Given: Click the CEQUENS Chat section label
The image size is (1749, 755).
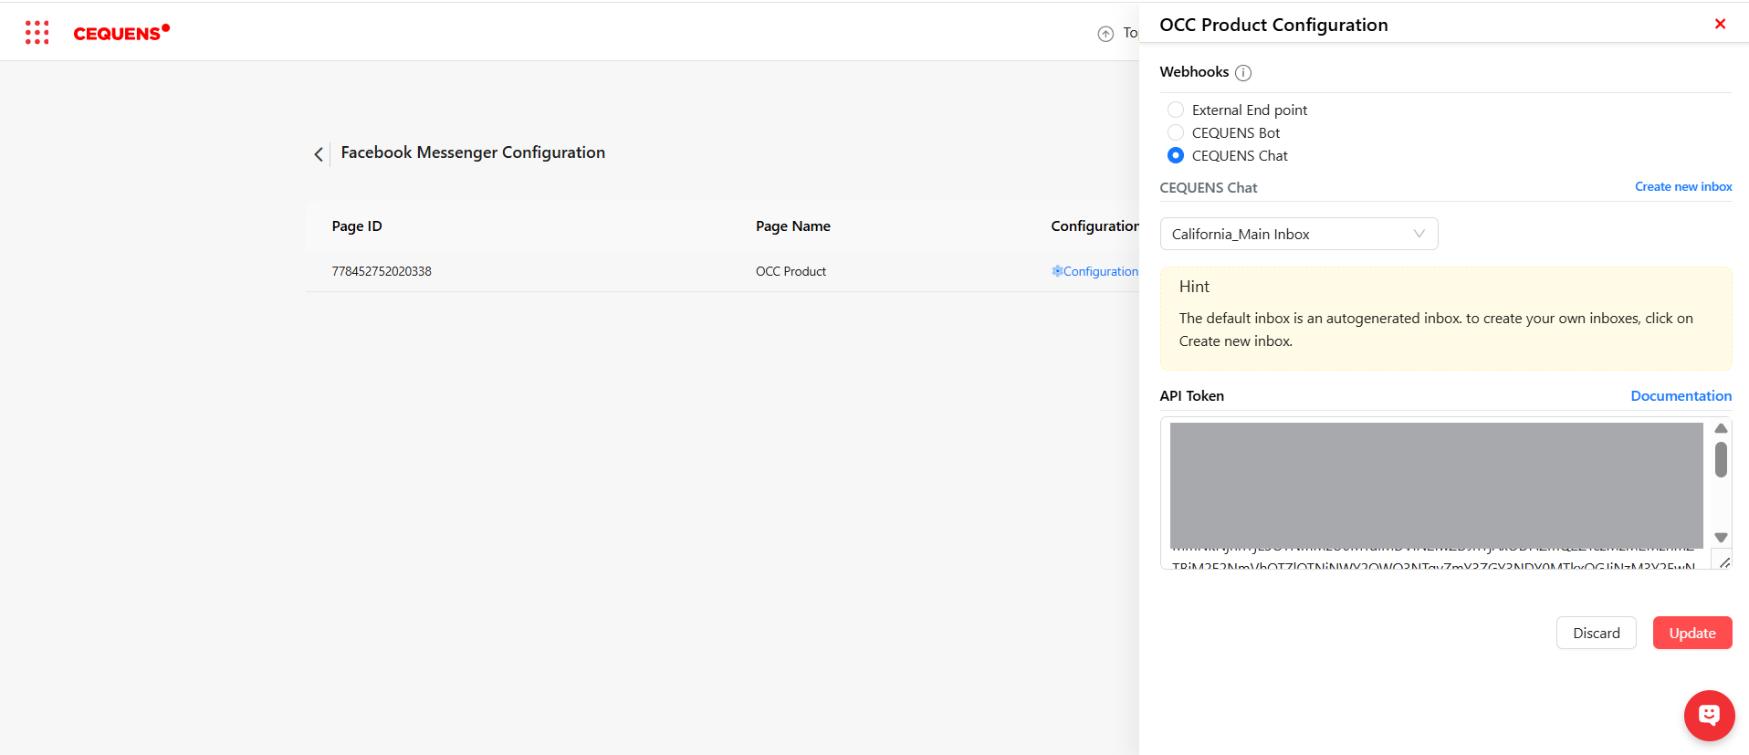Looking at the screenshot, I should point(1209,187).
